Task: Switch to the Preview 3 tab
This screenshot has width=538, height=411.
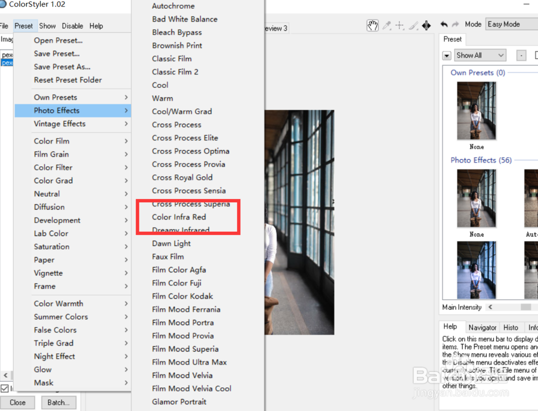Action: (x=276, y=29)
